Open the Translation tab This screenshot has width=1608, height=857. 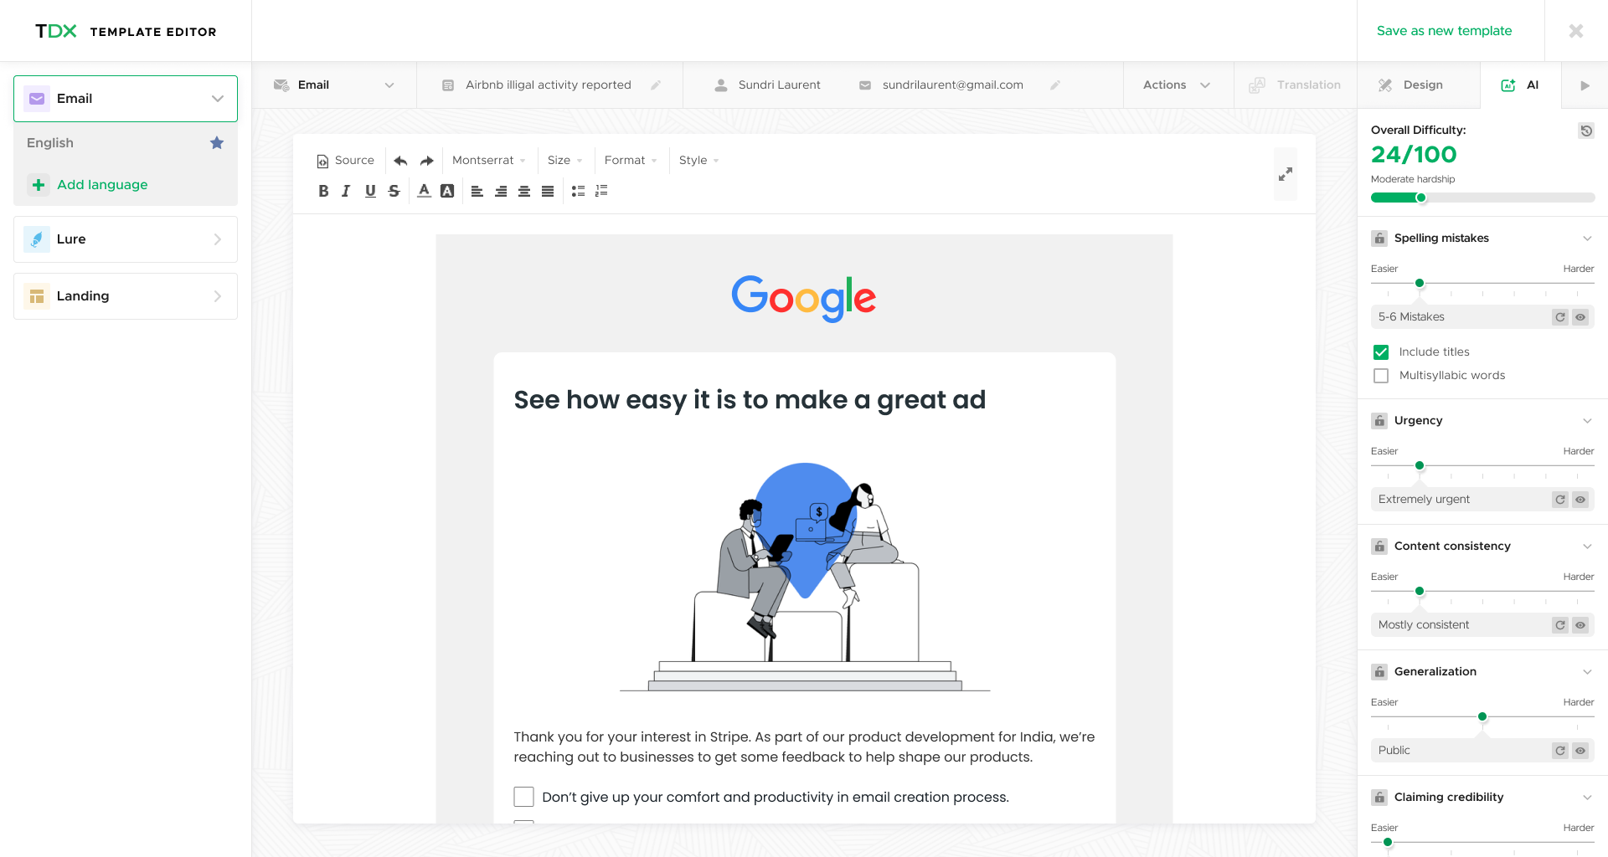point(1295,85)
